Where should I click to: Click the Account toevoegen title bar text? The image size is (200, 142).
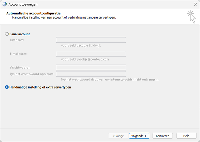point(23,4)
